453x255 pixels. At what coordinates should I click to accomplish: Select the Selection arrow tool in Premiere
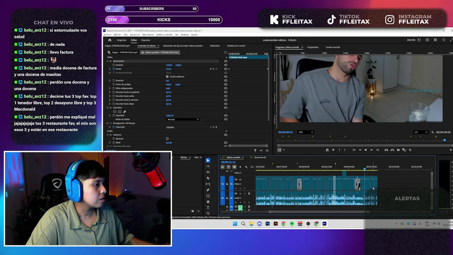point(208,160)
